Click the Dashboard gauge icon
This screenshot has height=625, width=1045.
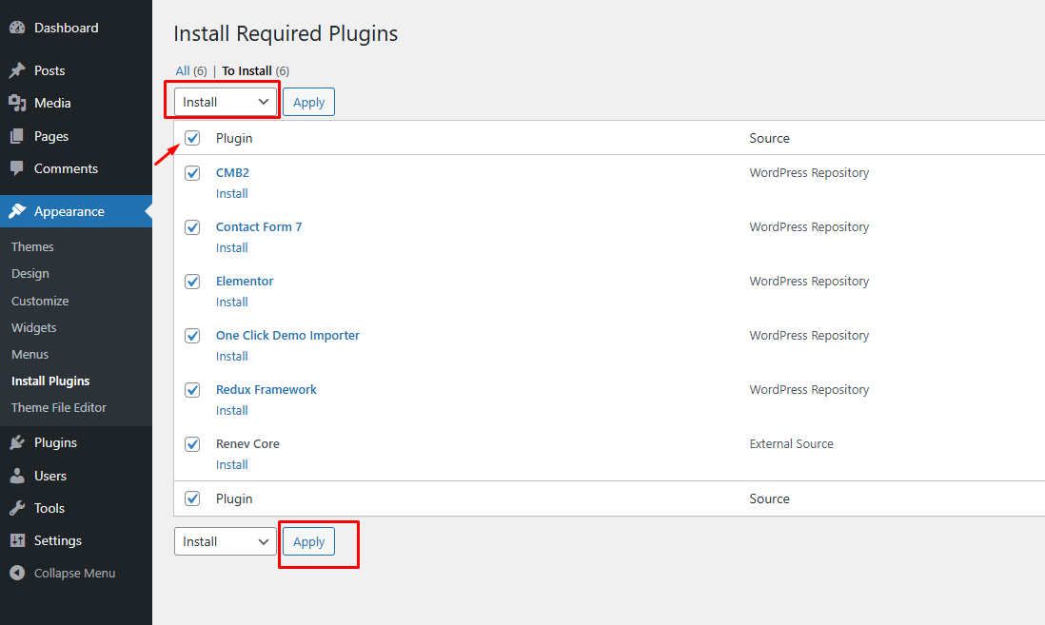(17, 28)
